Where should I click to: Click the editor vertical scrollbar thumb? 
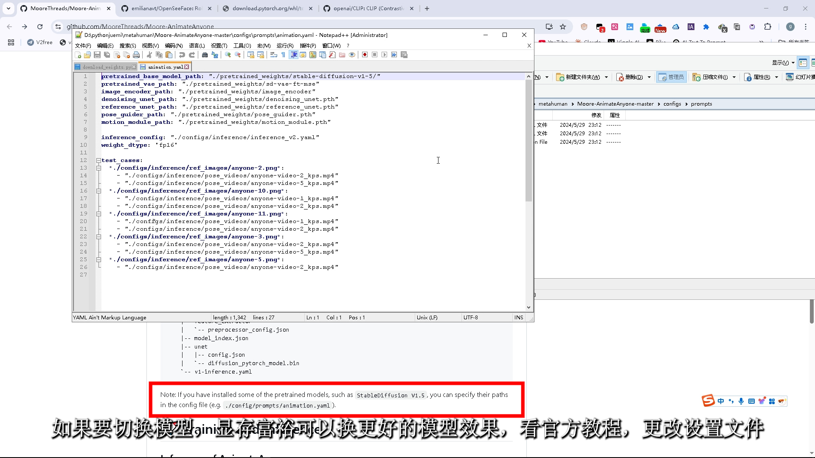click(x=528, y=140)
